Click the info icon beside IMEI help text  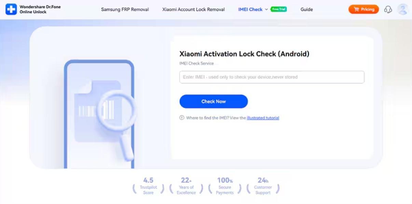[x=182, y=118]
